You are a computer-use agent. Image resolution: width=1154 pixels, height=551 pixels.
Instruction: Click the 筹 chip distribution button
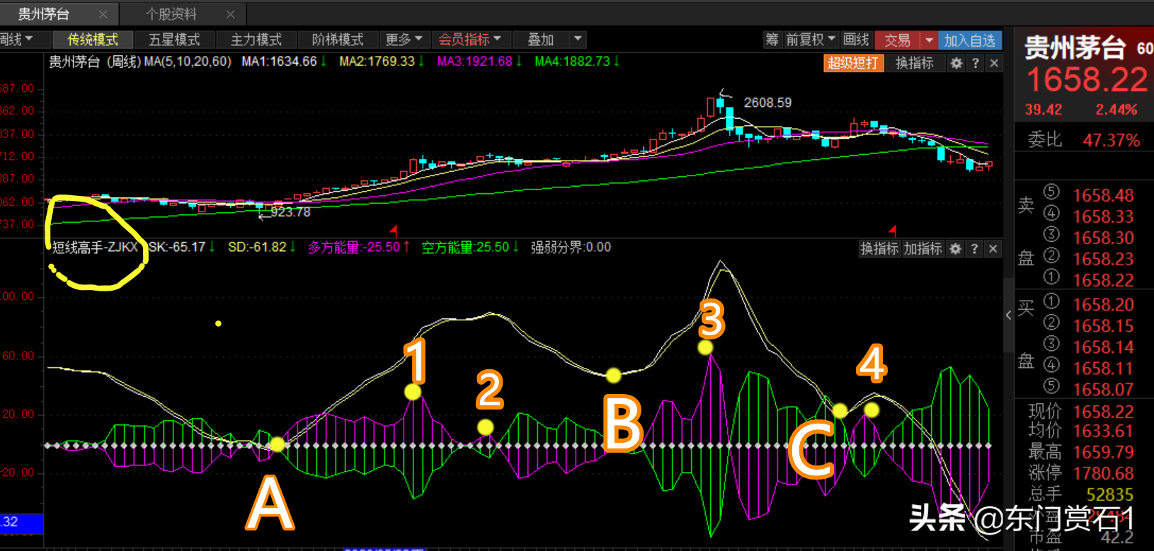[772, 40]
